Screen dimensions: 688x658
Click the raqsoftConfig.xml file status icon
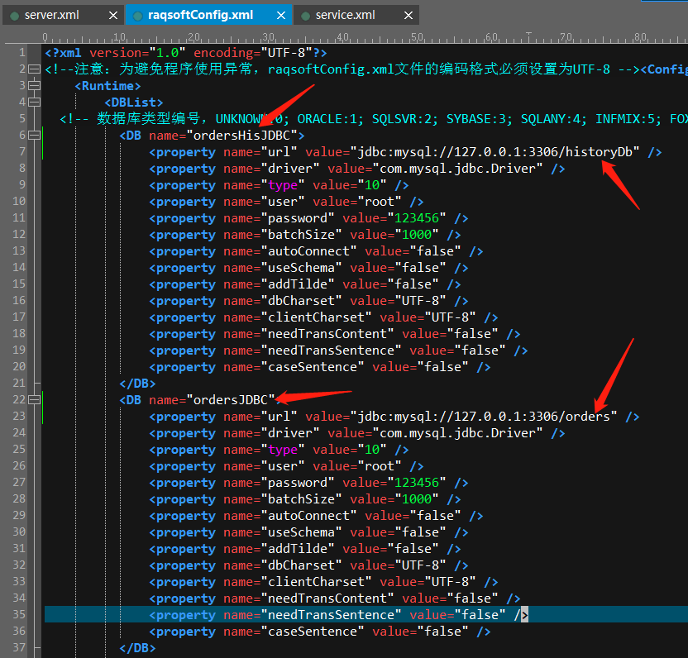[137, 15]
